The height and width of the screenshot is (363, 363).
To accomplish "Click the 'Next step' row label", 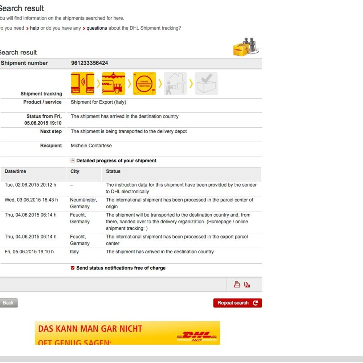I will click(51, 131).
